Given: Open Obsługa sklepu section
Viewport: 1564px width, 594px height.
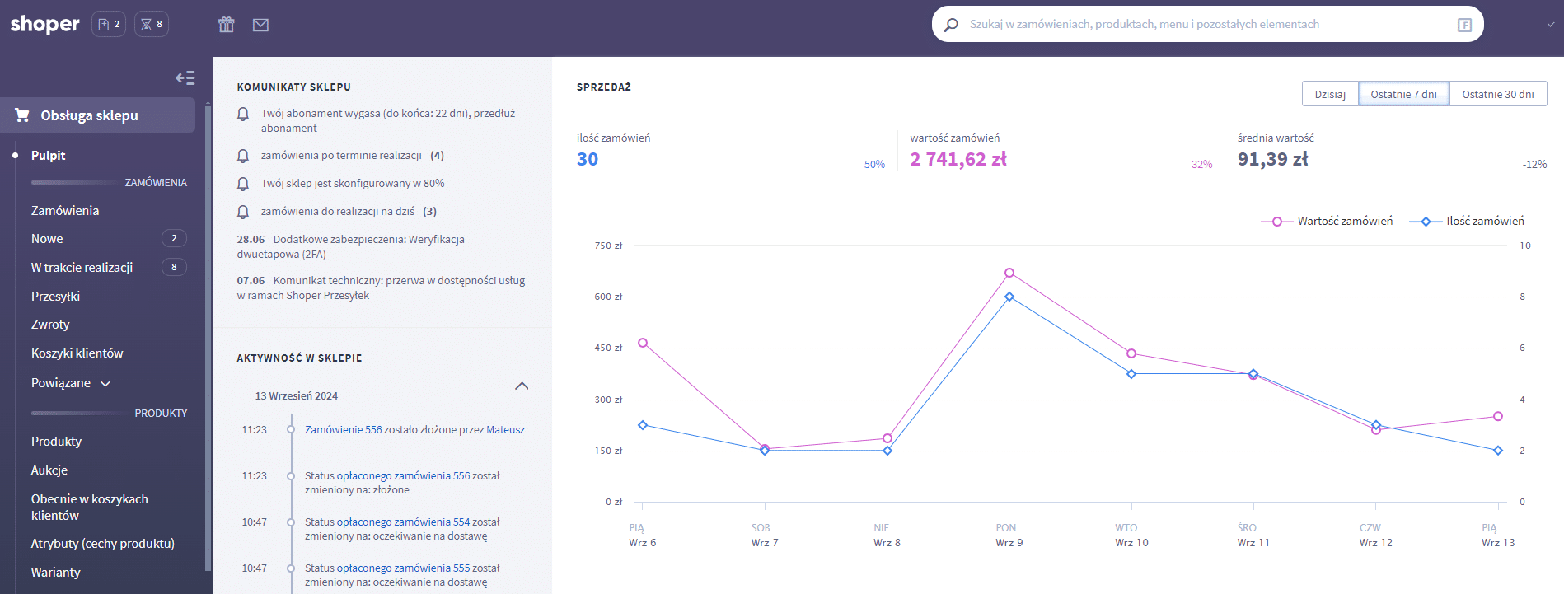Looking at the screenshot, I should (97, 115).
